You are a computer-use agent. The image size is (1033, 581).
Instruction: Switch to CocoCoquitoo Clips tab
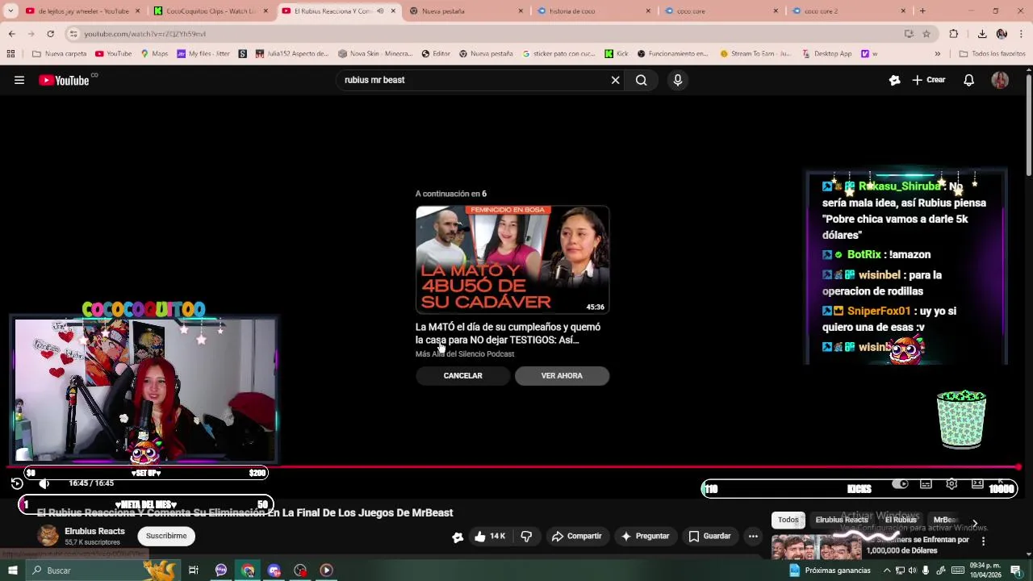tap(210, 11)
